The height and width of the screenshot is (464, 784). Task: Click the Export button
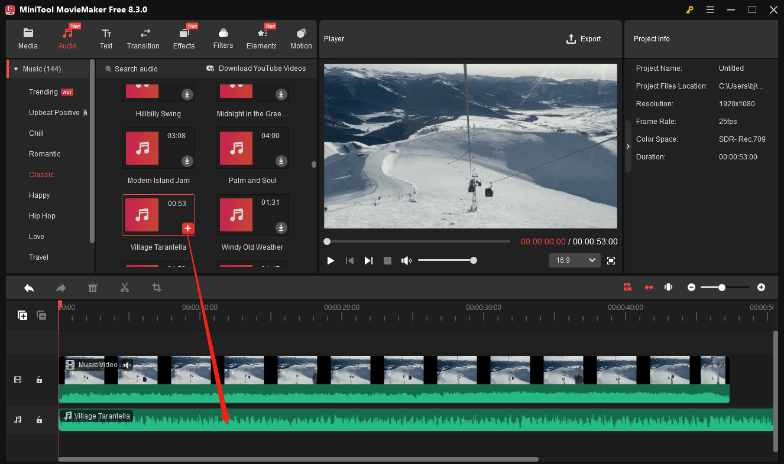pos(584,39)
